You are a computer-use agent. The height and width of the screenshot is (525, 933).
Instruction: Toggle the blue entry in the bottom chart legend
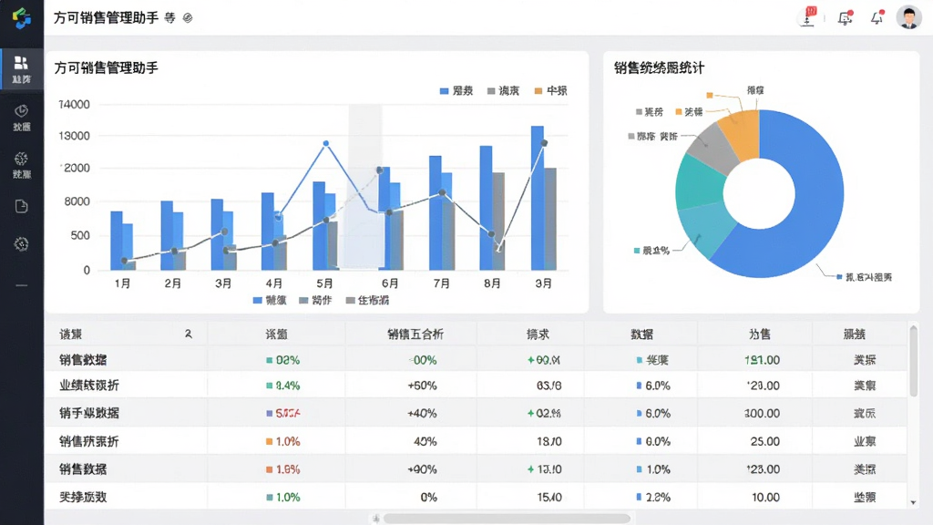(270, 301)
